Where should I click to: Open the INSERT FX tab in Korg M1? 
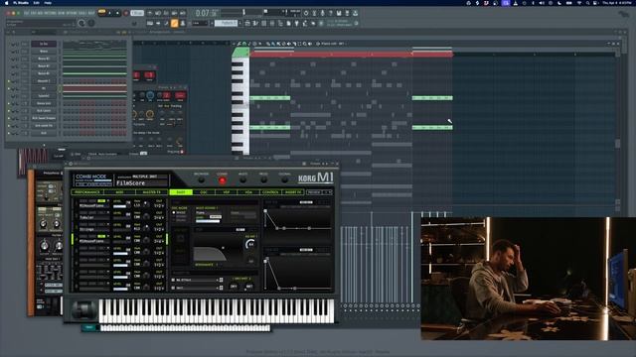click(x=293, y=192)
